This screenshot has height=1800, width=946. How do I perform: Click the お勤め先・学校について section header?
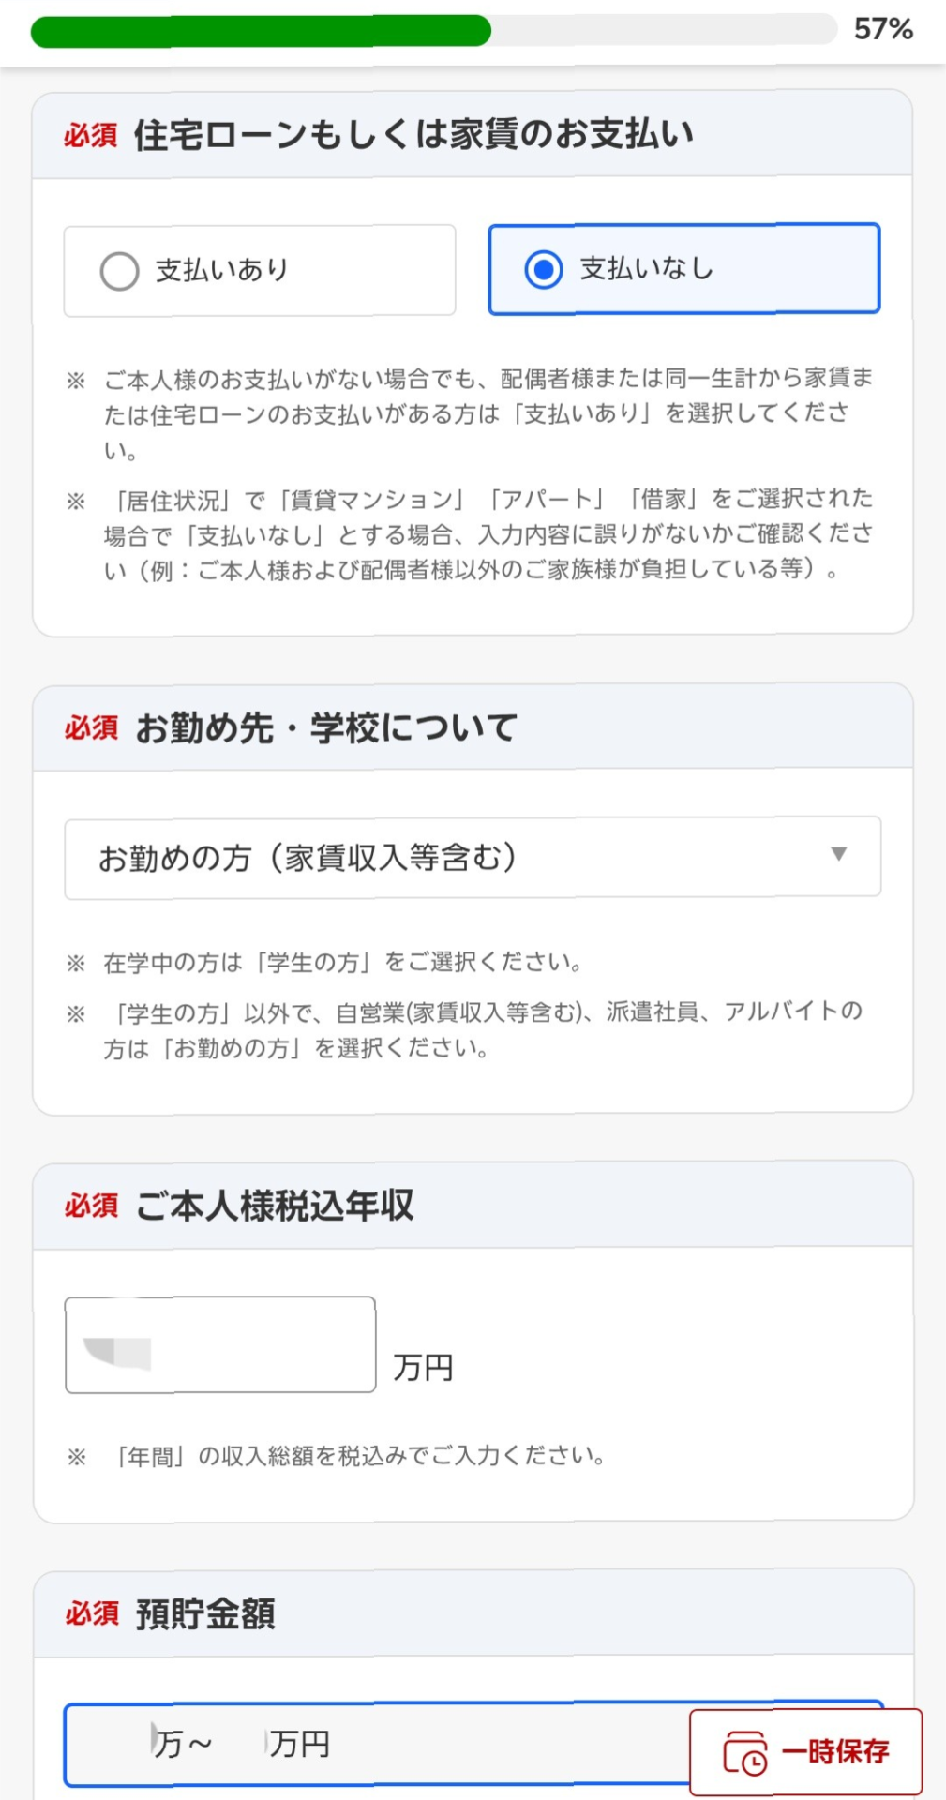click(x=326, y=727)
